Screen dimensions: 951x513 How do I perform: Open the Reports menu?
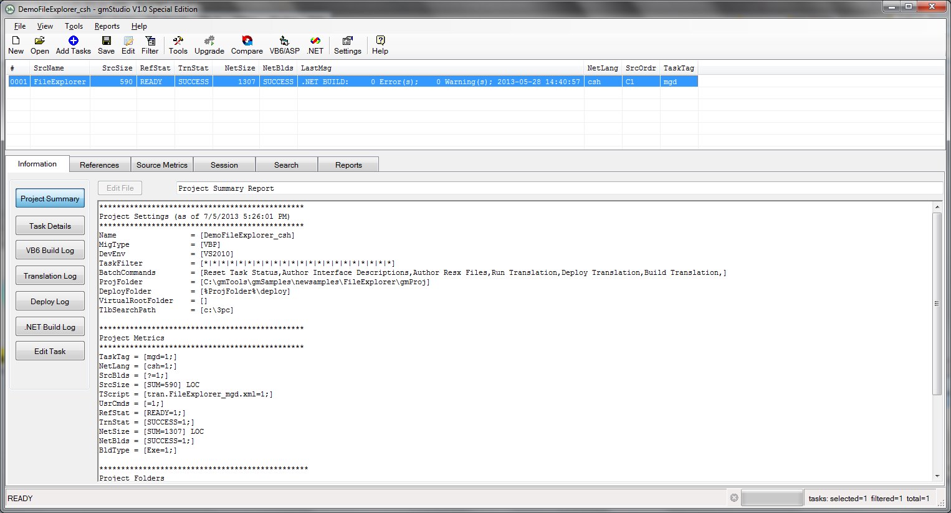(107, 26)
